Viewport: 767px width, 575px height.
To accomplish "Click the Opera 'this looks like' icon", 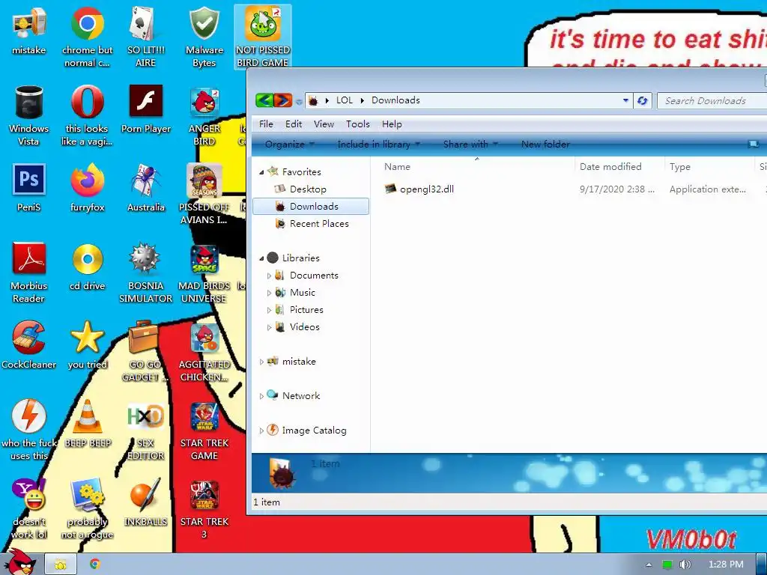I will click(87, 116).
